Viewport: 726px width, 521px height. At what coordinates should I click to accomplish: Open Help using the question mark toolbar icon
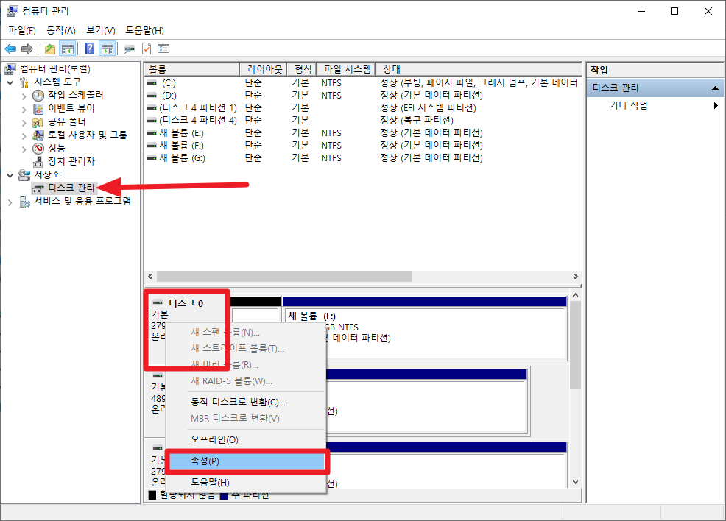(x=91, y=49)
